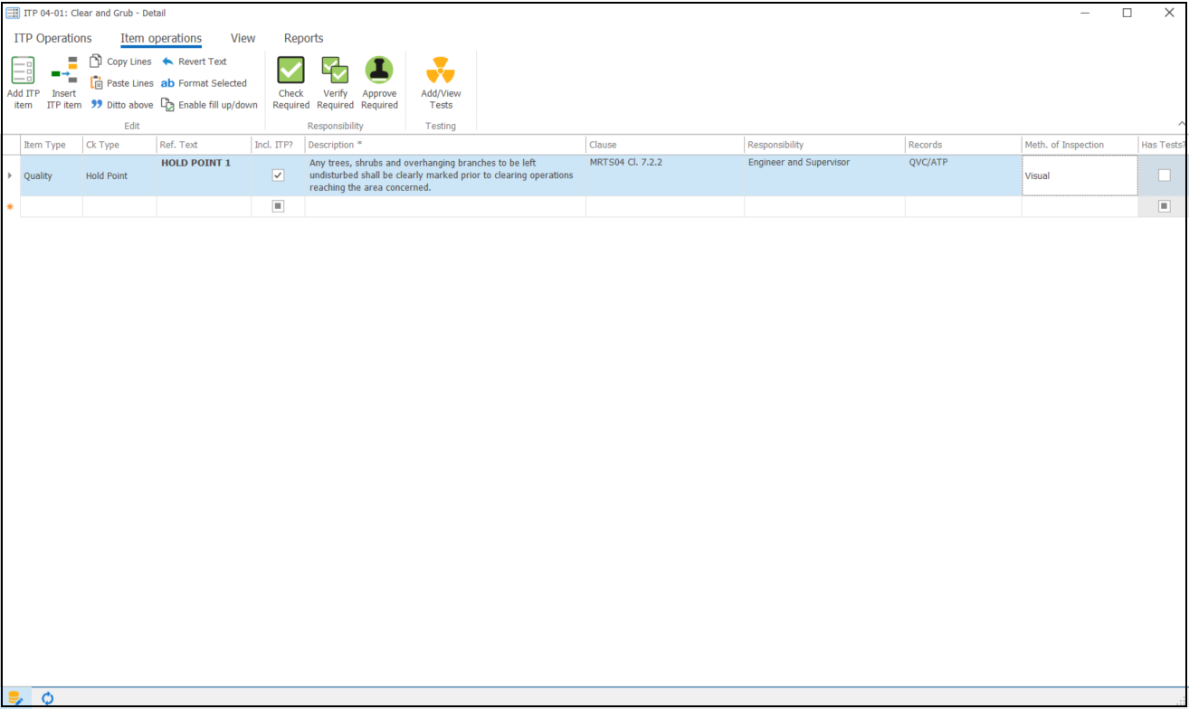1189x709 pixels.
Task: Click the Insert ITP item icon
Action: 64,71
